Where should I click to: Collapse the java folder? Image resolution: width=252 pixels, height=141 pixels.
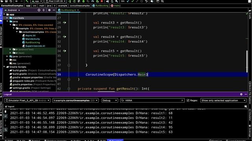coord(7,22)
